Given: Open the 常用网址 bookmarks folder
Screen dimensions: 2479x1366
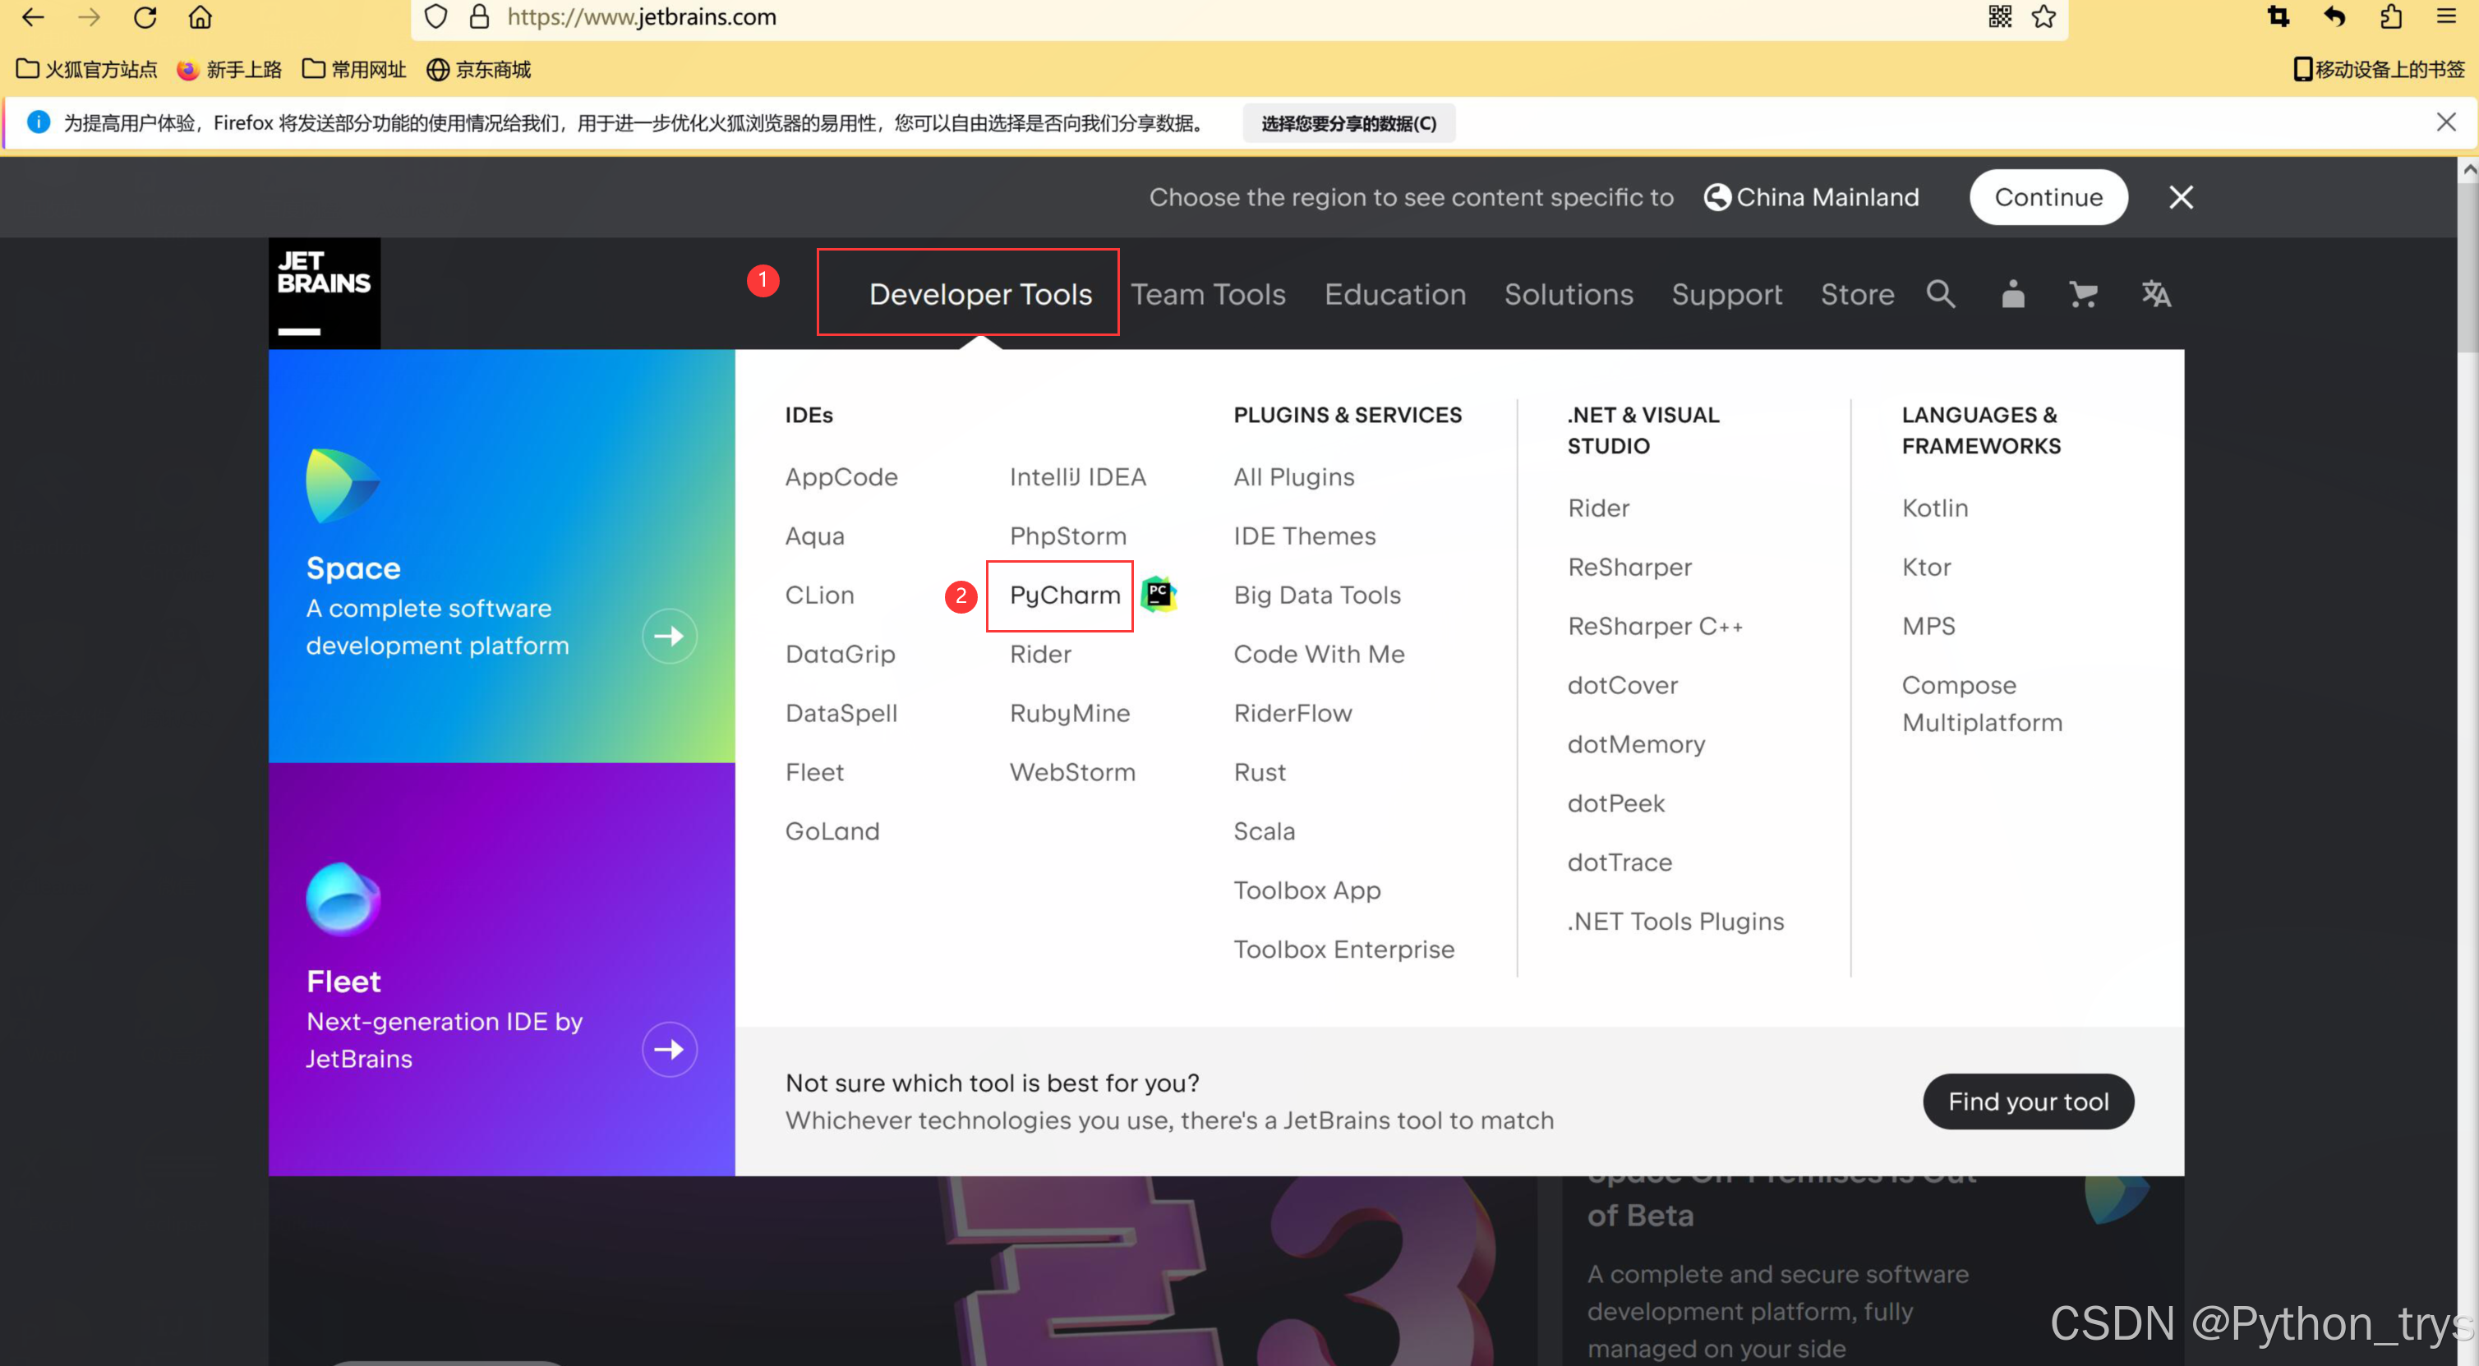Looking at the screenshot, I should point(353,69).
